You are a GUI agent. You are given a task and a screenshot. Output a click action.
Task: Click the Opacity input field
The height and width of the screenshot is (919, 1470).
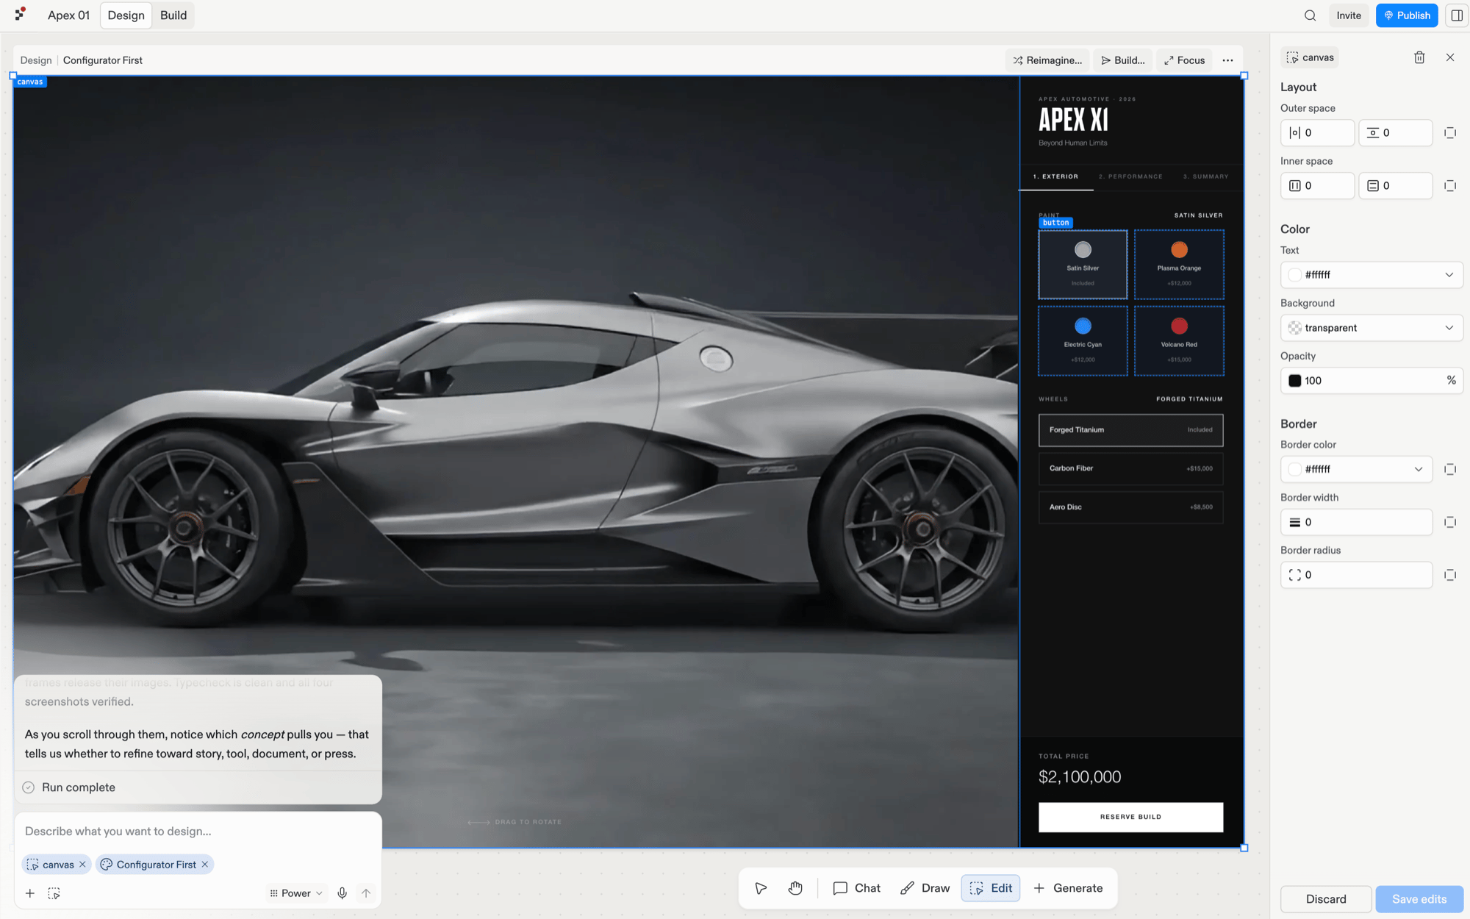pos(1372,381)
